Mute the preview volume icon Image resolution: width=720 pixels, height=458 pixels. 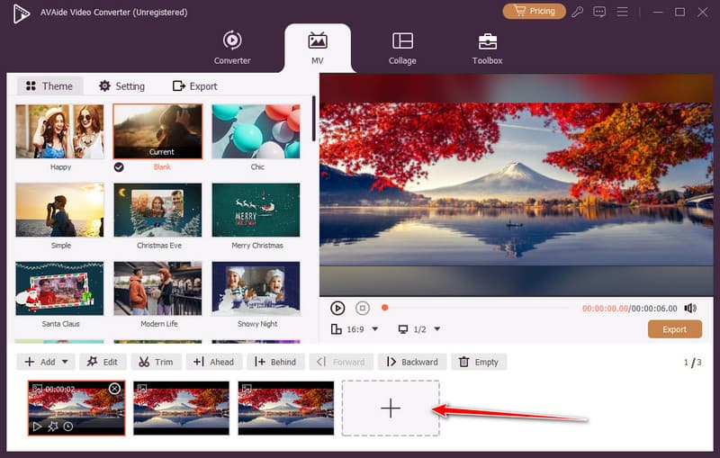coord(690,308)
